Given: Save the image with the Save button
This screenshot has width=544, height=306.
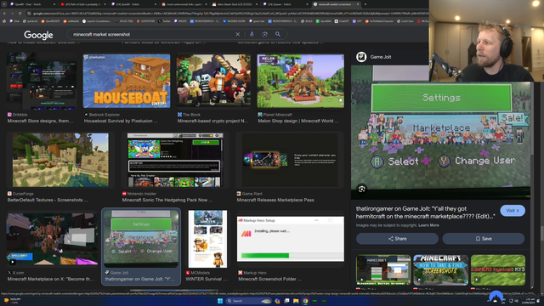Looking at the screenshot, I should [x=484, y=239].
